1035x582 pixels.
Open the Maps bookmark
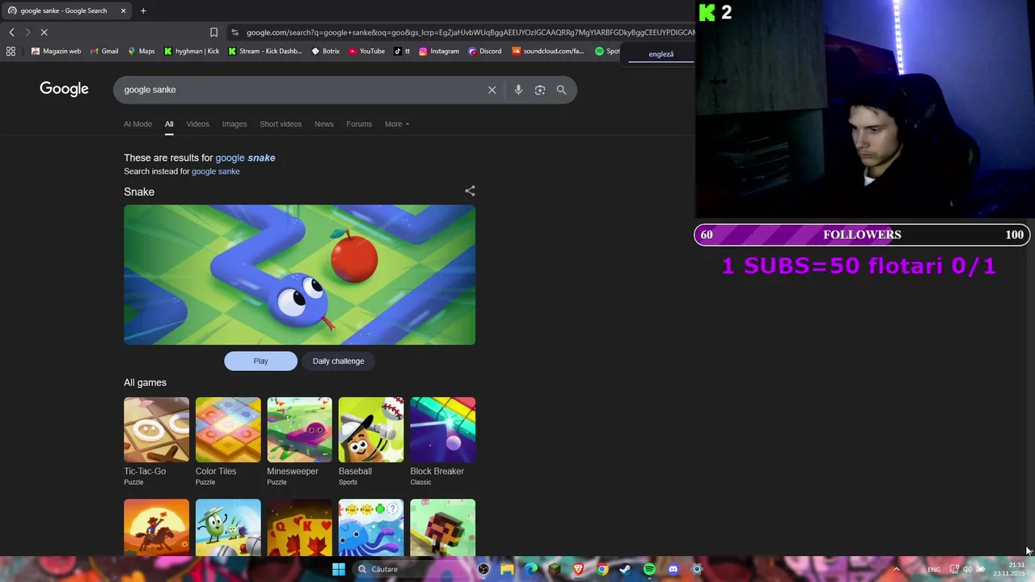[141, 51]
